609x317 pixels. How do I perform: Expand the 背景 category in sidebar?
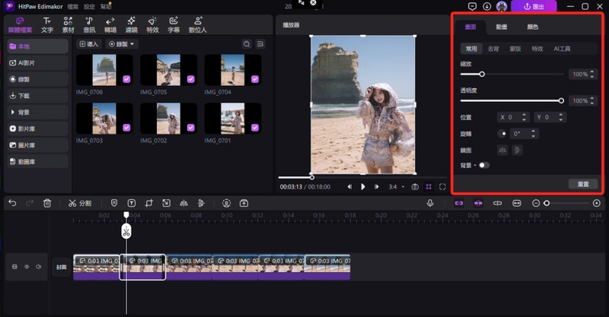(x=37, y=113)
